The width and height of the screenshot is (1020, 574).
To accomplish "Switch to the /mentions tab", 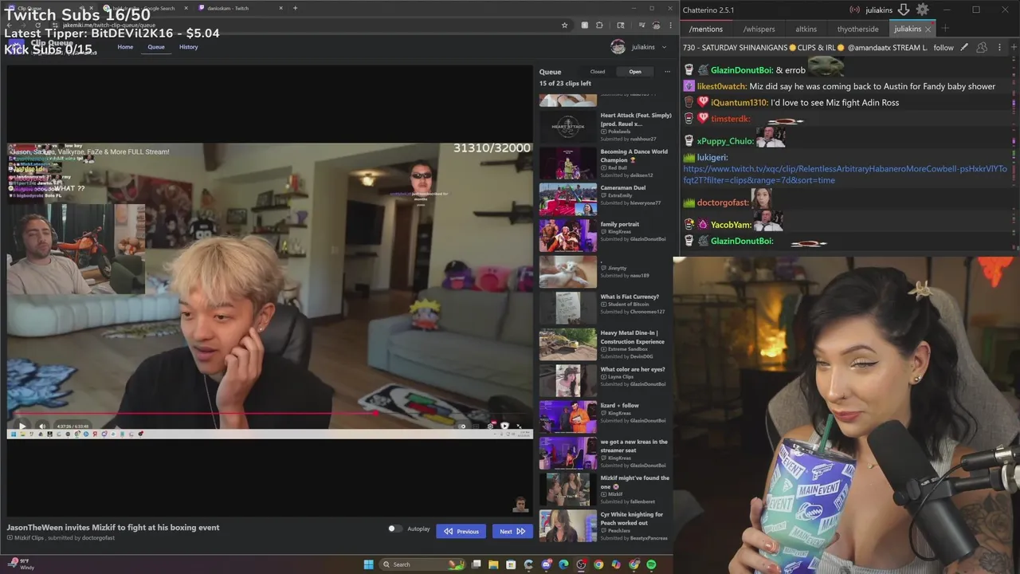I will tap(706, 29).
